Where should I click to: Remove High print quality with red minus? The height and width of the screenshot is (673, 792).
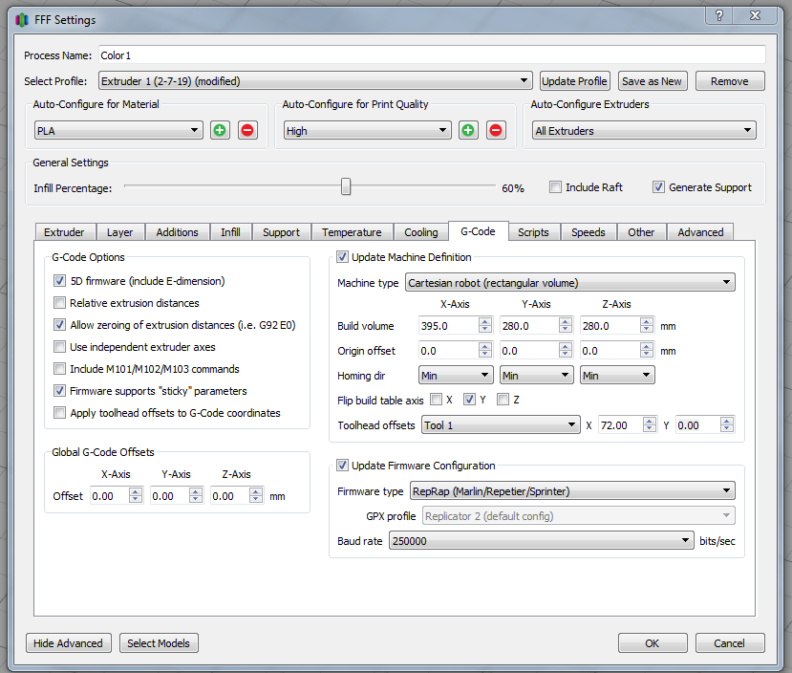click(x=496, y=130)
